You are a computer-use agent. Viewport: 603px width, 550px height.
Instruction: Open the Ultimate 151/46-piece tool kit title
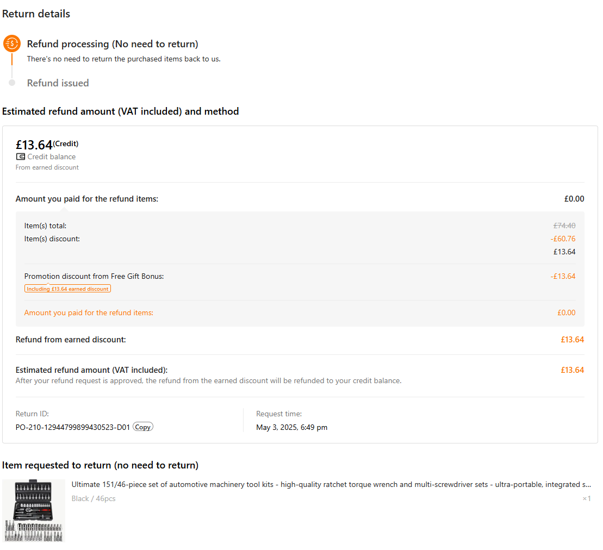click(331, 484)
